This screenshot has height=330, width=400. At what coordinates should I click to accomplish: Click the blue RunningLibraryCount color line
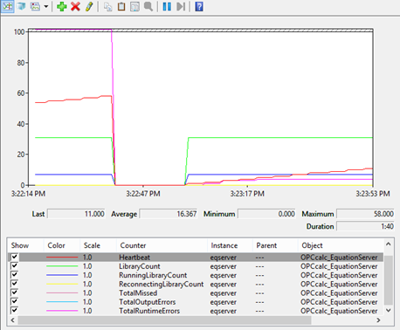62,275
